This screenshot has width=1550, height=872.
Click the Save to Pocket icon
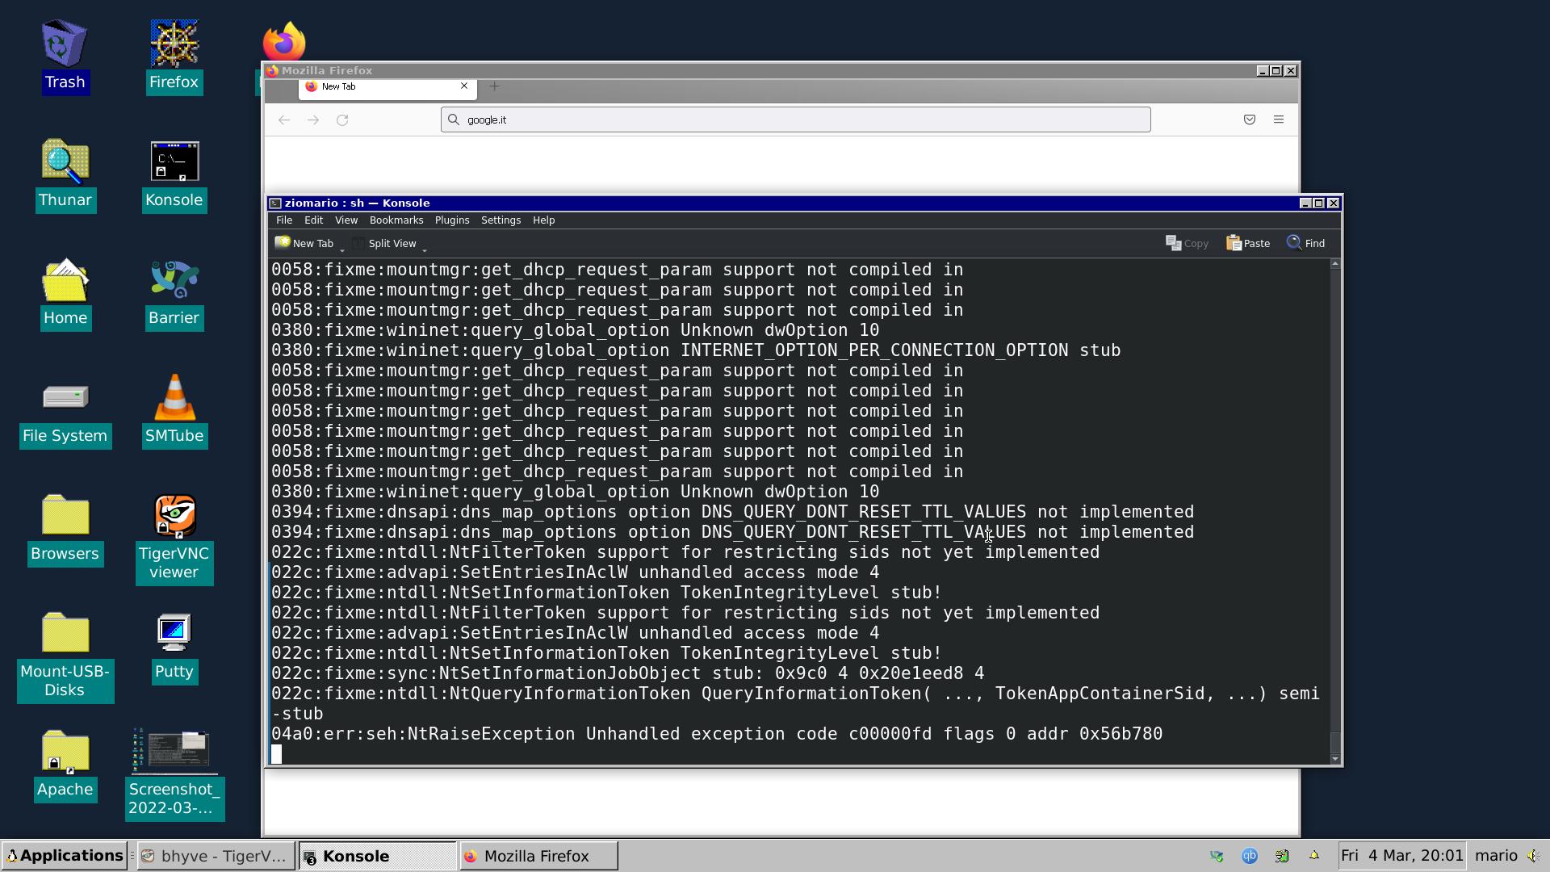click(1249, 119)
